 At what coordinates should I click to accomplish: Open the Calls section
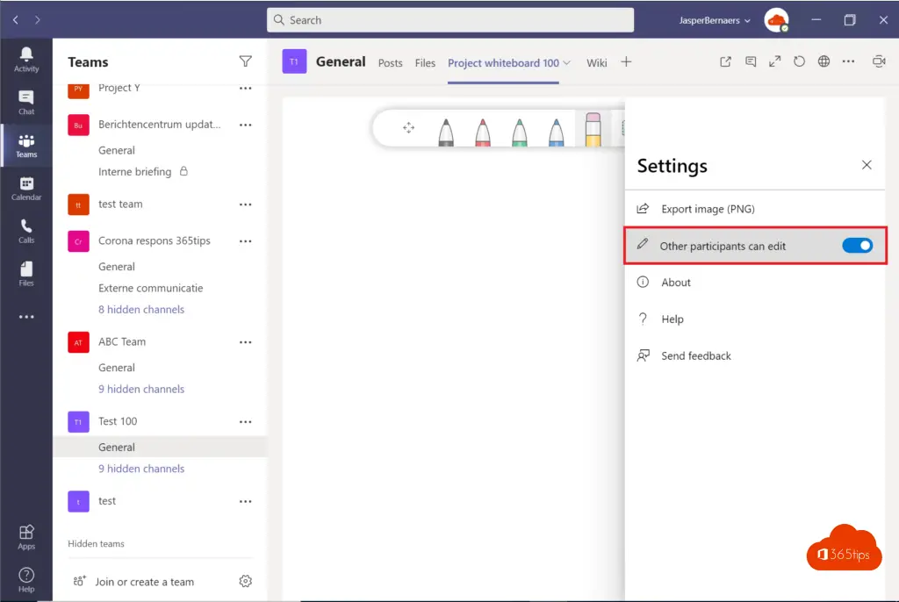click(26, 231)
